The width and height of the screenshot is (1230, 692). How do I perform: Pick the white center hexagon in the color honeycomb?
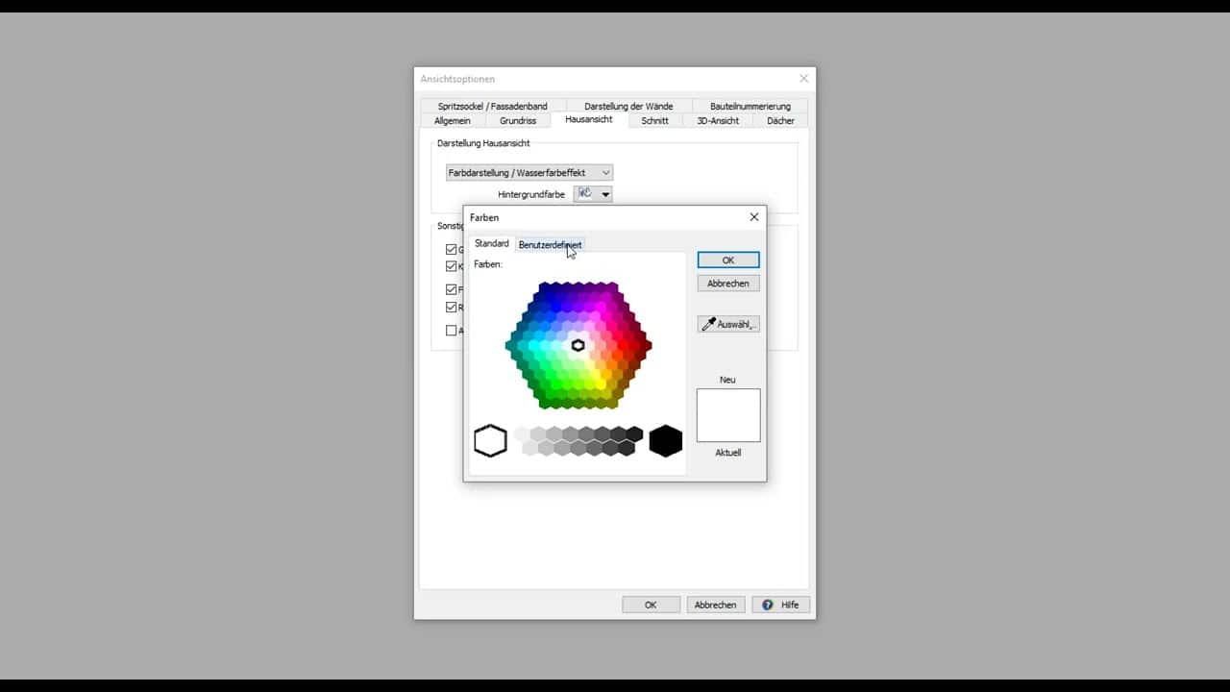(x=578, y=345)
